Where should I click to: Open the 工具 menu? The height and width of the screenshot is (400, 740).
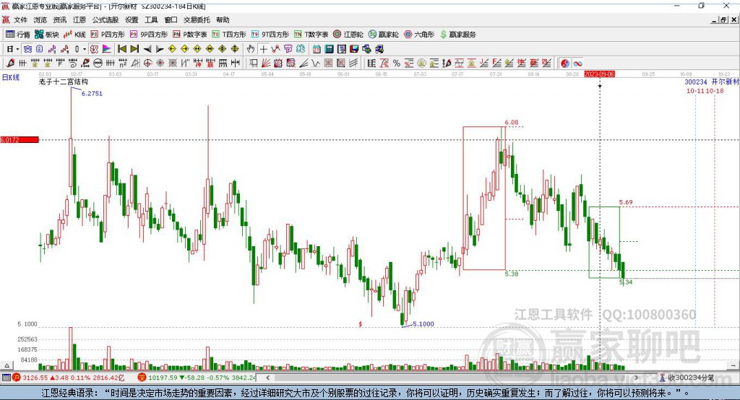click(151, 19)
